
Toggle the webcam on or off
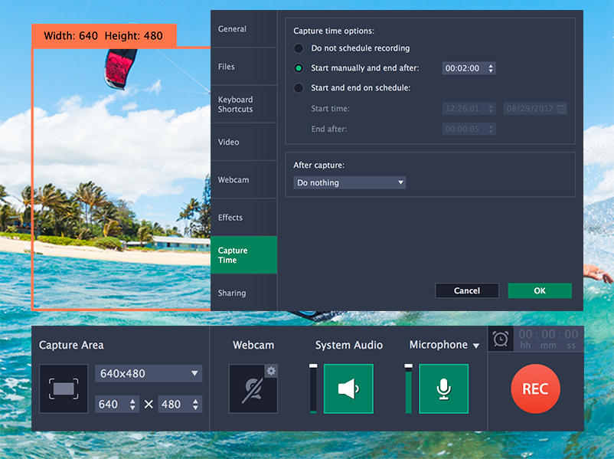tap(253, 389)
